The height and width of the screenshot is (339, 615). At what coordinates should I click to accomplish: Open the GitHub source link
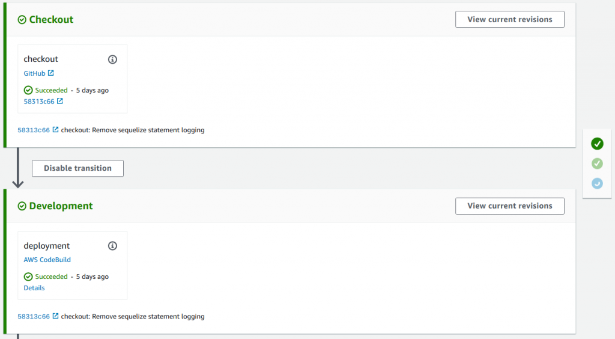point(34,73)
